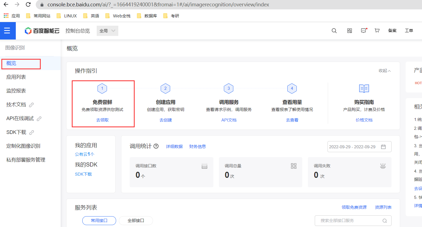Viewport: 422px width, 227px height.
Task: Open the messages icon with red dot
Action: coord(364,31)
